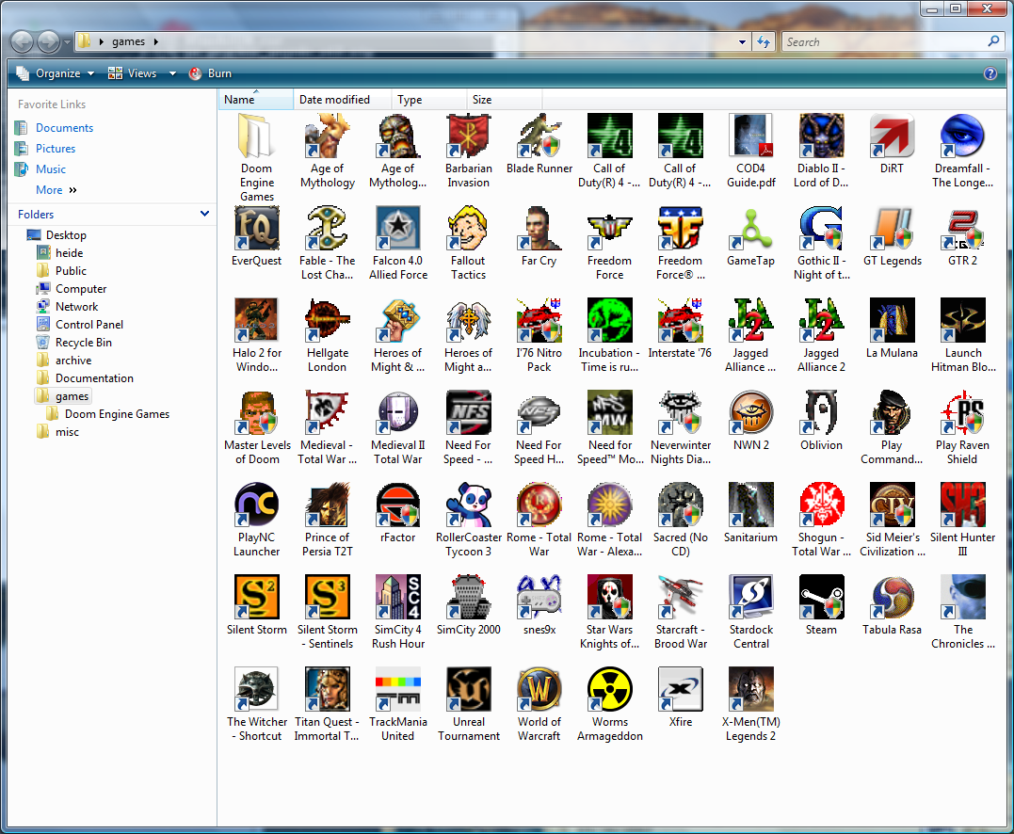Expand the breadcrumb arrow after games
Screen dimensions: 1014x834
(x=156, y=42)
